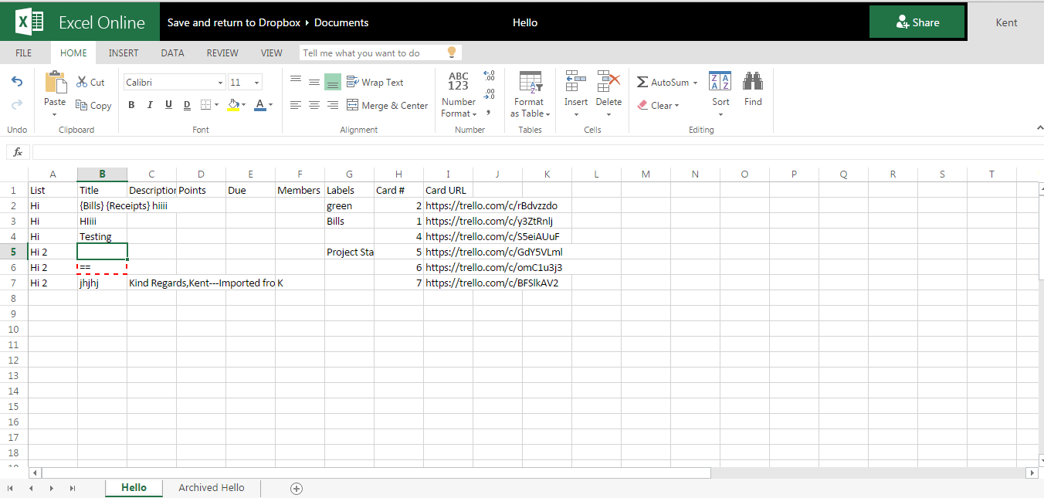Go to first sheet navigation arrow
Viewport: 1044px width, 498px height.
point(10,488)
